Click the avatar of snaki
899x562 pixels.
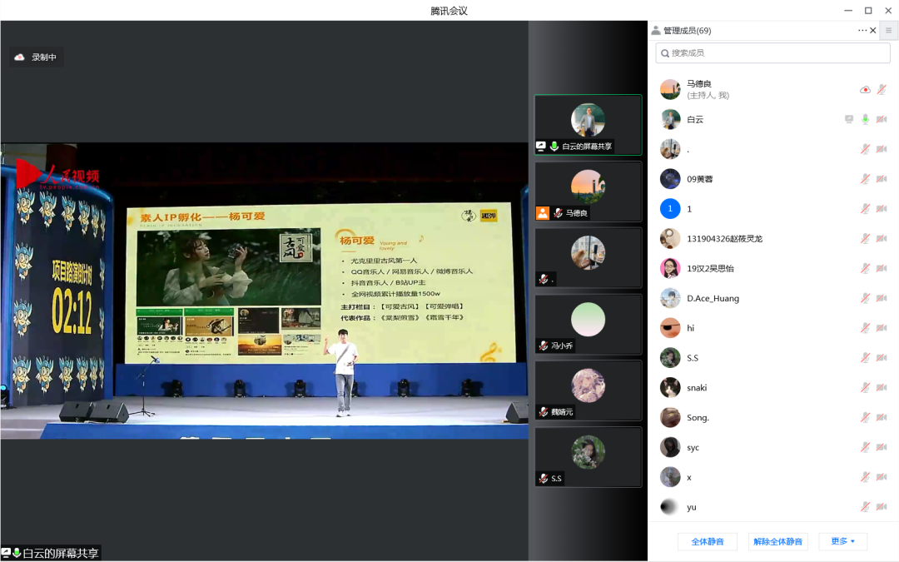(670, 388)
